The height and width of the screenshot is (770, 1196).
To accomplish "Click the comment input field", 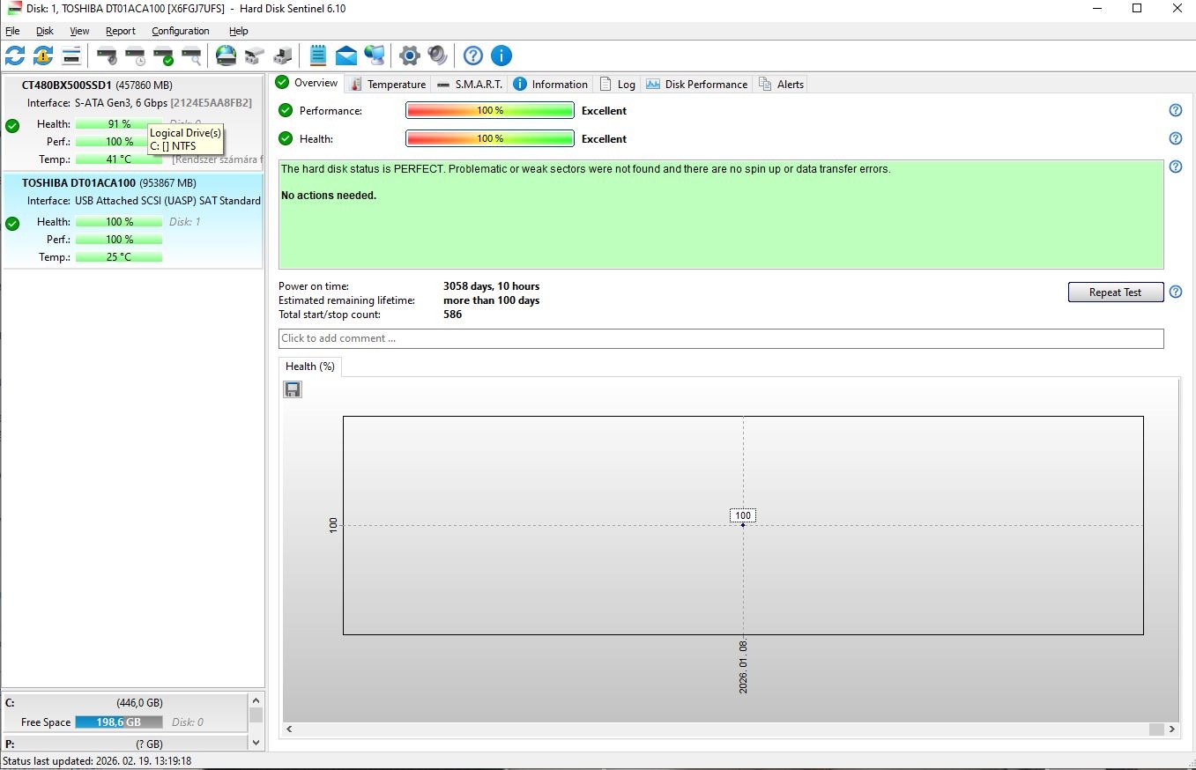I will click(x=720, y=338).
